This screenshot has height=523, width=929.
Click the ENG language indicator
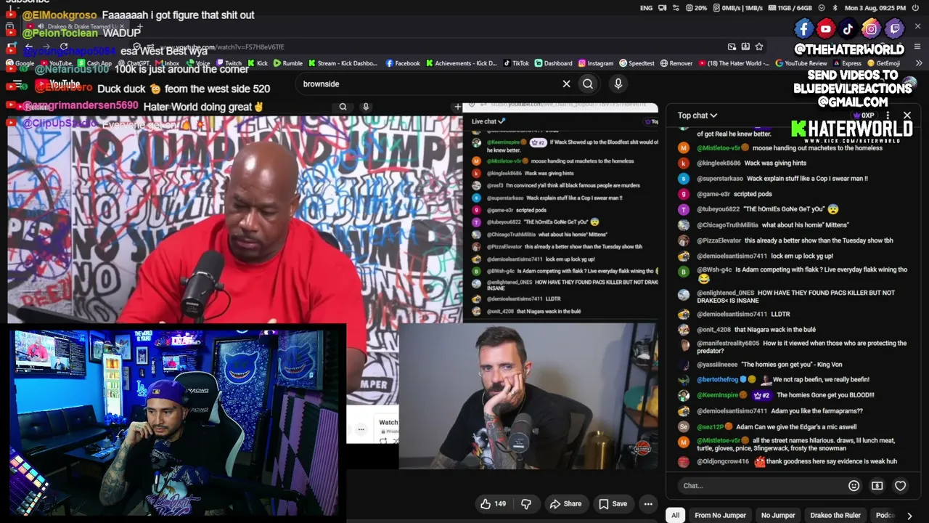646,8
